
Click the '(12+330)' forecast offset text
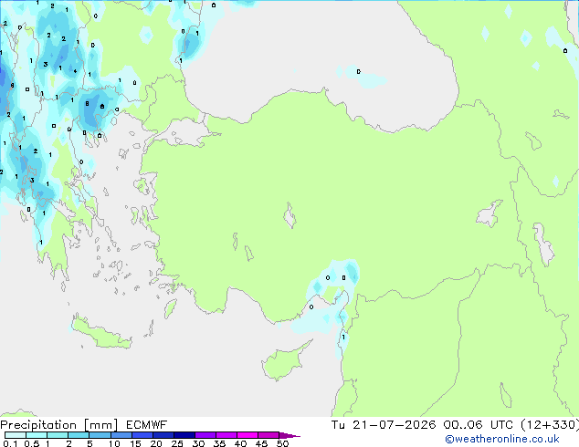[x=550, y=425]
